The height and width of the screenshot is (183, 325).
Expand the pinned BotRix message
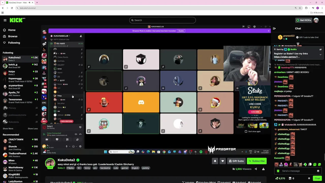coord(320,54)
